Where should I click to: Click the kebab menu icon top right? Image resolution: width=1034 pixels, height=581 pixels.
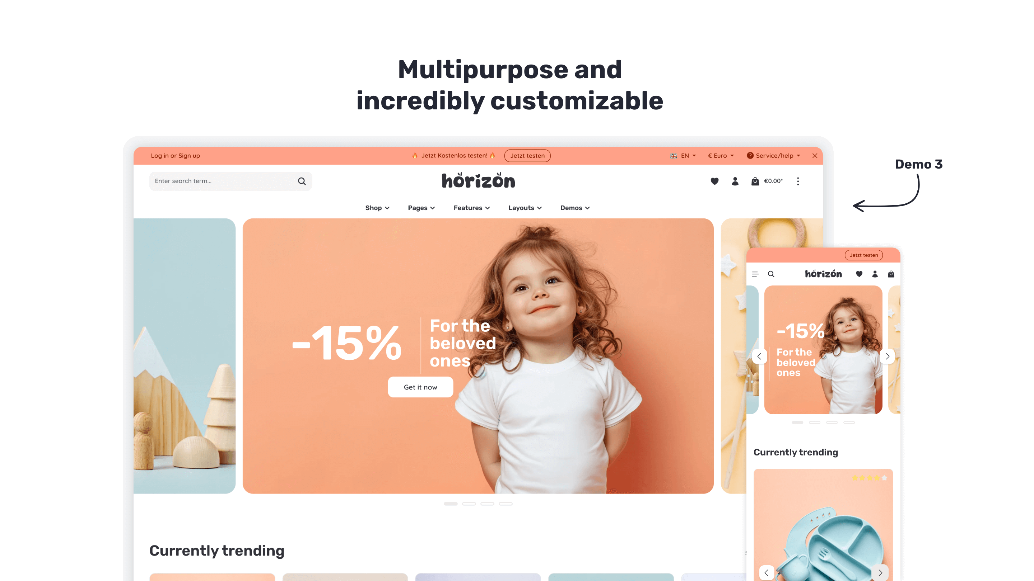(x=797, y=181)
